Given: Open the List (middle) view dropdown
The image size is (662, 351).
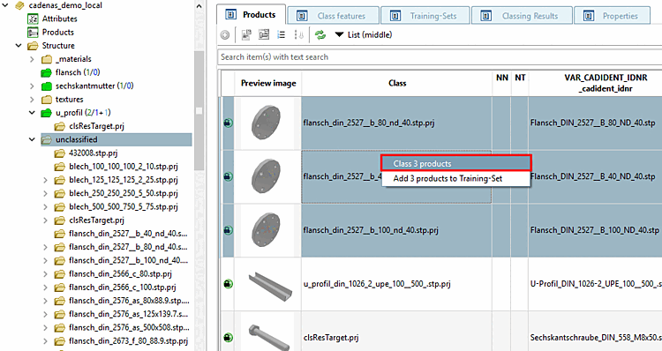Looking at the screenshot, I should click(364, 35).
